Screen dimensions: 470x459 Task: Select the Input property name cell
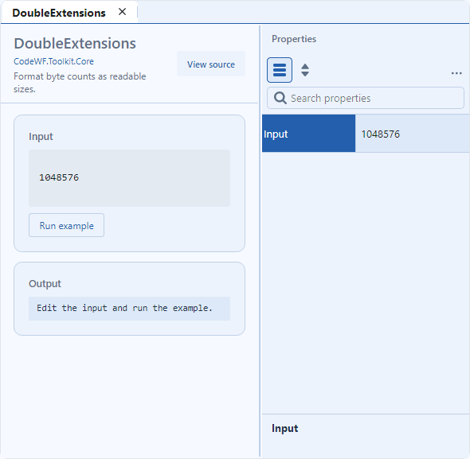point(308,134)
